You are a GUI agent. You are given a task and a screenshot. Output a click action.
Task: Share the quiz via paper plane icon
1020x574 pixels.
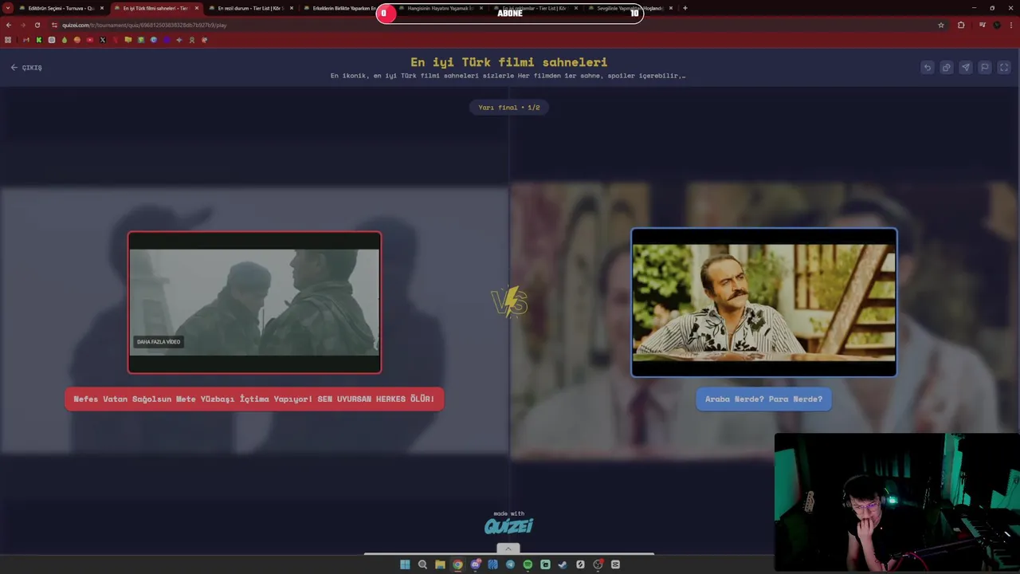point(966,68)
